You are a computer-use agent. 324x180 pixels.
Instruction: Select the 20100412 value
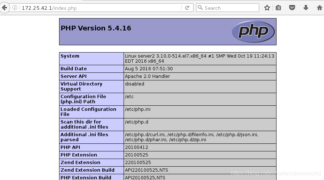[x=137, y=147]
